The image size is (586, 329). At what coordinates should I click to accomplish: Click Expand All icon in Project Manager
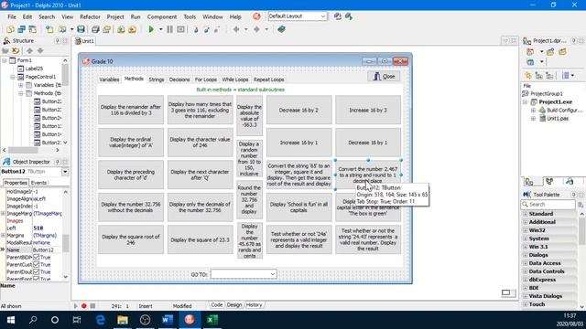pyautogui.click(x=538, y=76)
